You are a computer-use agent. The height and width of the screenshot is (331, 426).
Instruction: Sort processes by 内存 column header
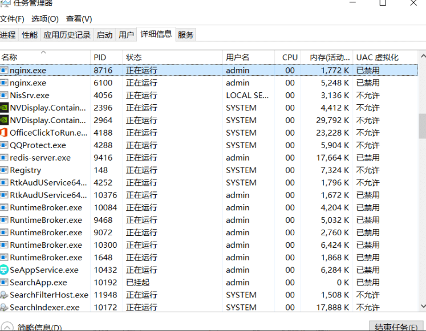click(329, 58)
